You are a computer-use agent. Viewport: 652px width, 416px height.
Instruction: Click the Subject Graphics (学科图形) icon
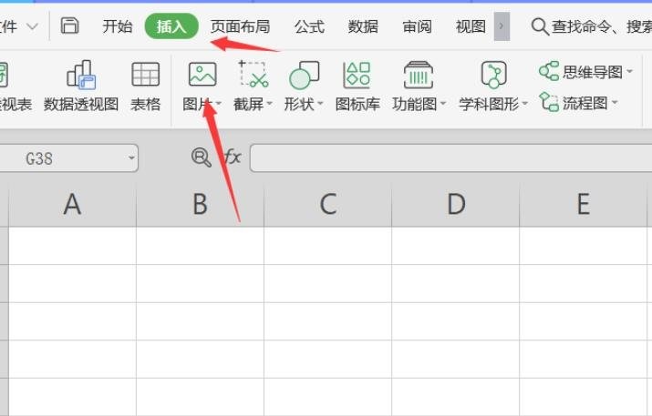(493, 75)
